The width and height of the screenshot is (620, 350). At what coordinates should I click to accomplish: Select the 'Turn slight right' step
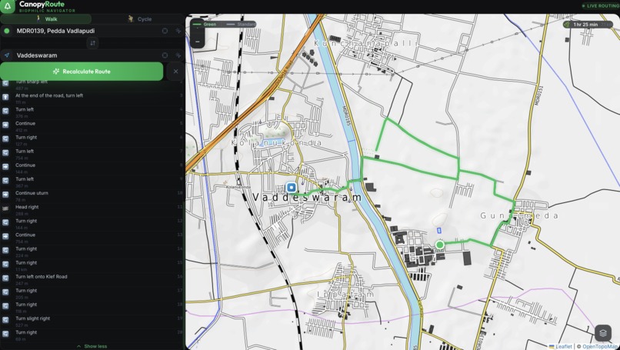(x=92, y=321)
